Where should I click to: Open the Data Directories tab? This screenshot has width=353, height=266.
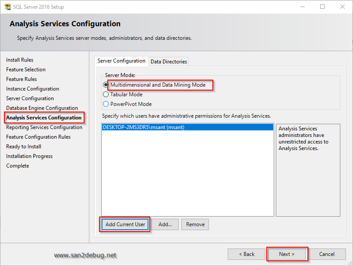pyautogui.click(x=169, y=62)
